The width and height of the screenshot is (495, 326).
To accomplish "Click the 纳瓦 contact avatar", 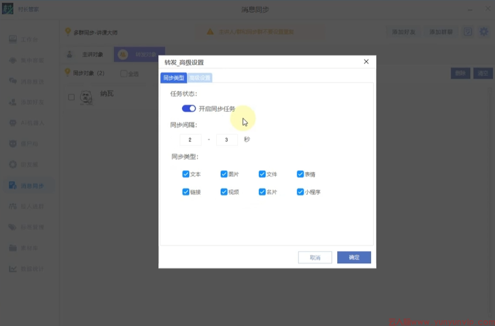I will (x=87, y=97).
